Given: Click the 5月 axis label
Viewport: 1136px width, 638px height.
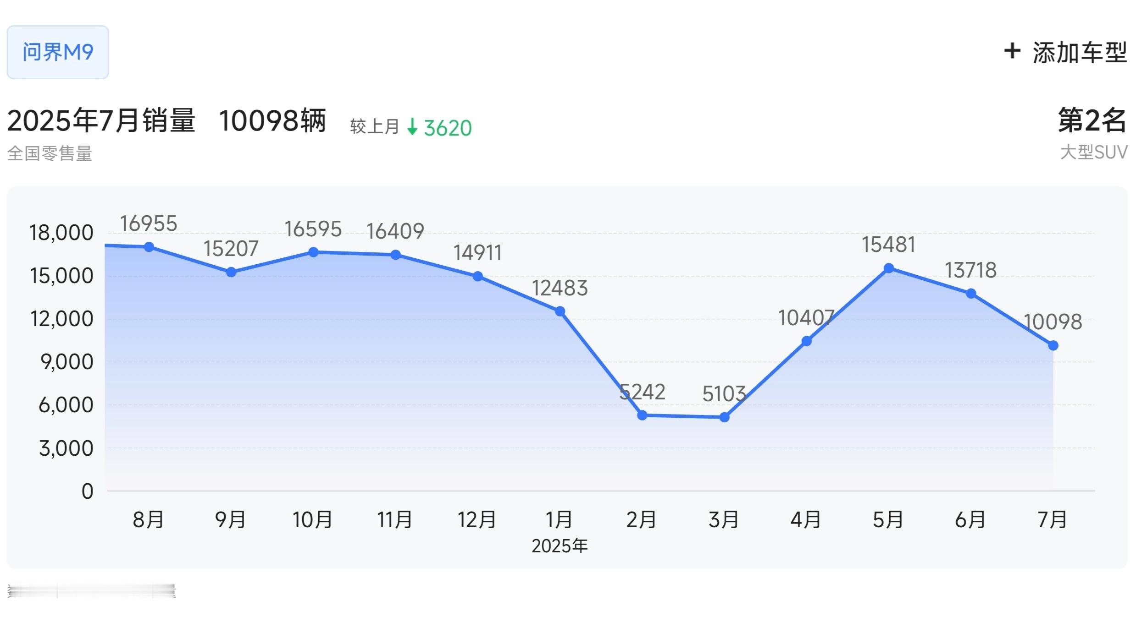Looking at the screenshot, I should (x=887, y=519).
